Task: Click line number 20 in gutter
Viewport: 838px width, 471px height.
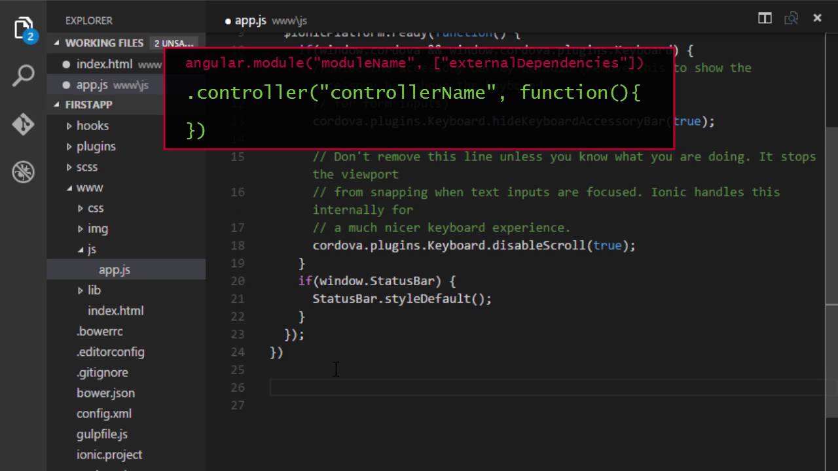Action: [238, 281]
